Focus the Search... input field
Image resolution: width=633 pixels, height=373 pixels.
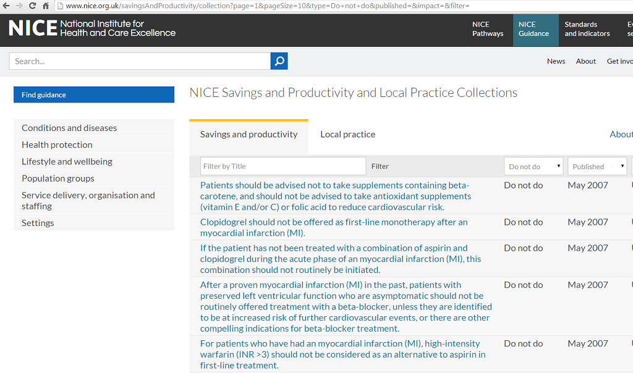coord(140,61)
